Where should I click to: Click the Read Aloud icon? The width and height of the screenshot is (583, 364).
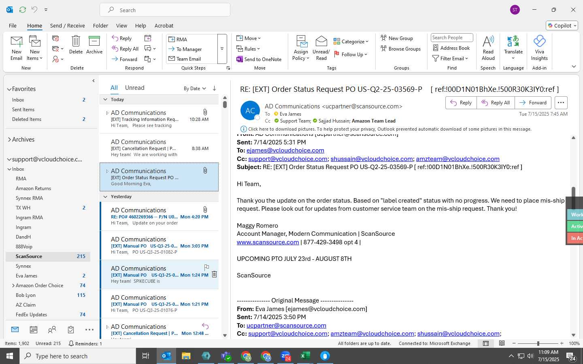(488, 48)
